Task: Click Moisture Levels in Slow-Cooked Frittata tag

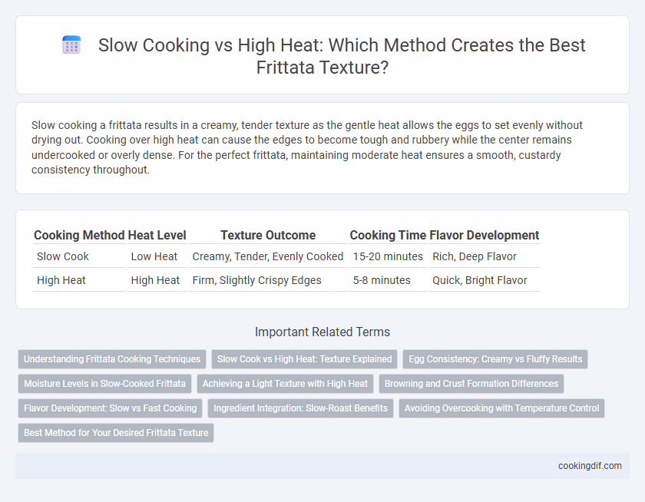Action: point(104,384)
